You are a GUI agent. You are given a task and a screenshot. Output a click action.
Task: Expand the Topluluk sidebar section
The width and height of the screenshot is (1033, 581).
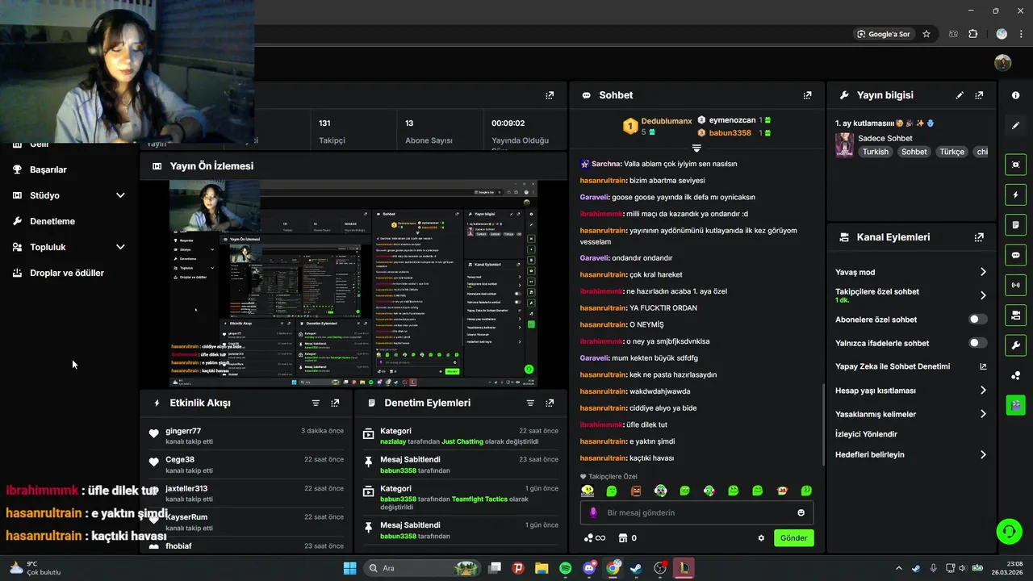pyautogui.click(x=120, y=247)
